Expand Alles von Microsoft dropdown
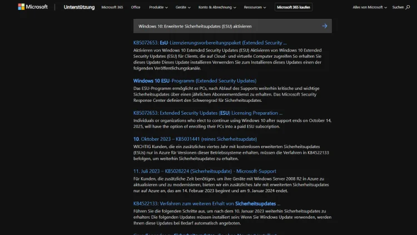 370,7
